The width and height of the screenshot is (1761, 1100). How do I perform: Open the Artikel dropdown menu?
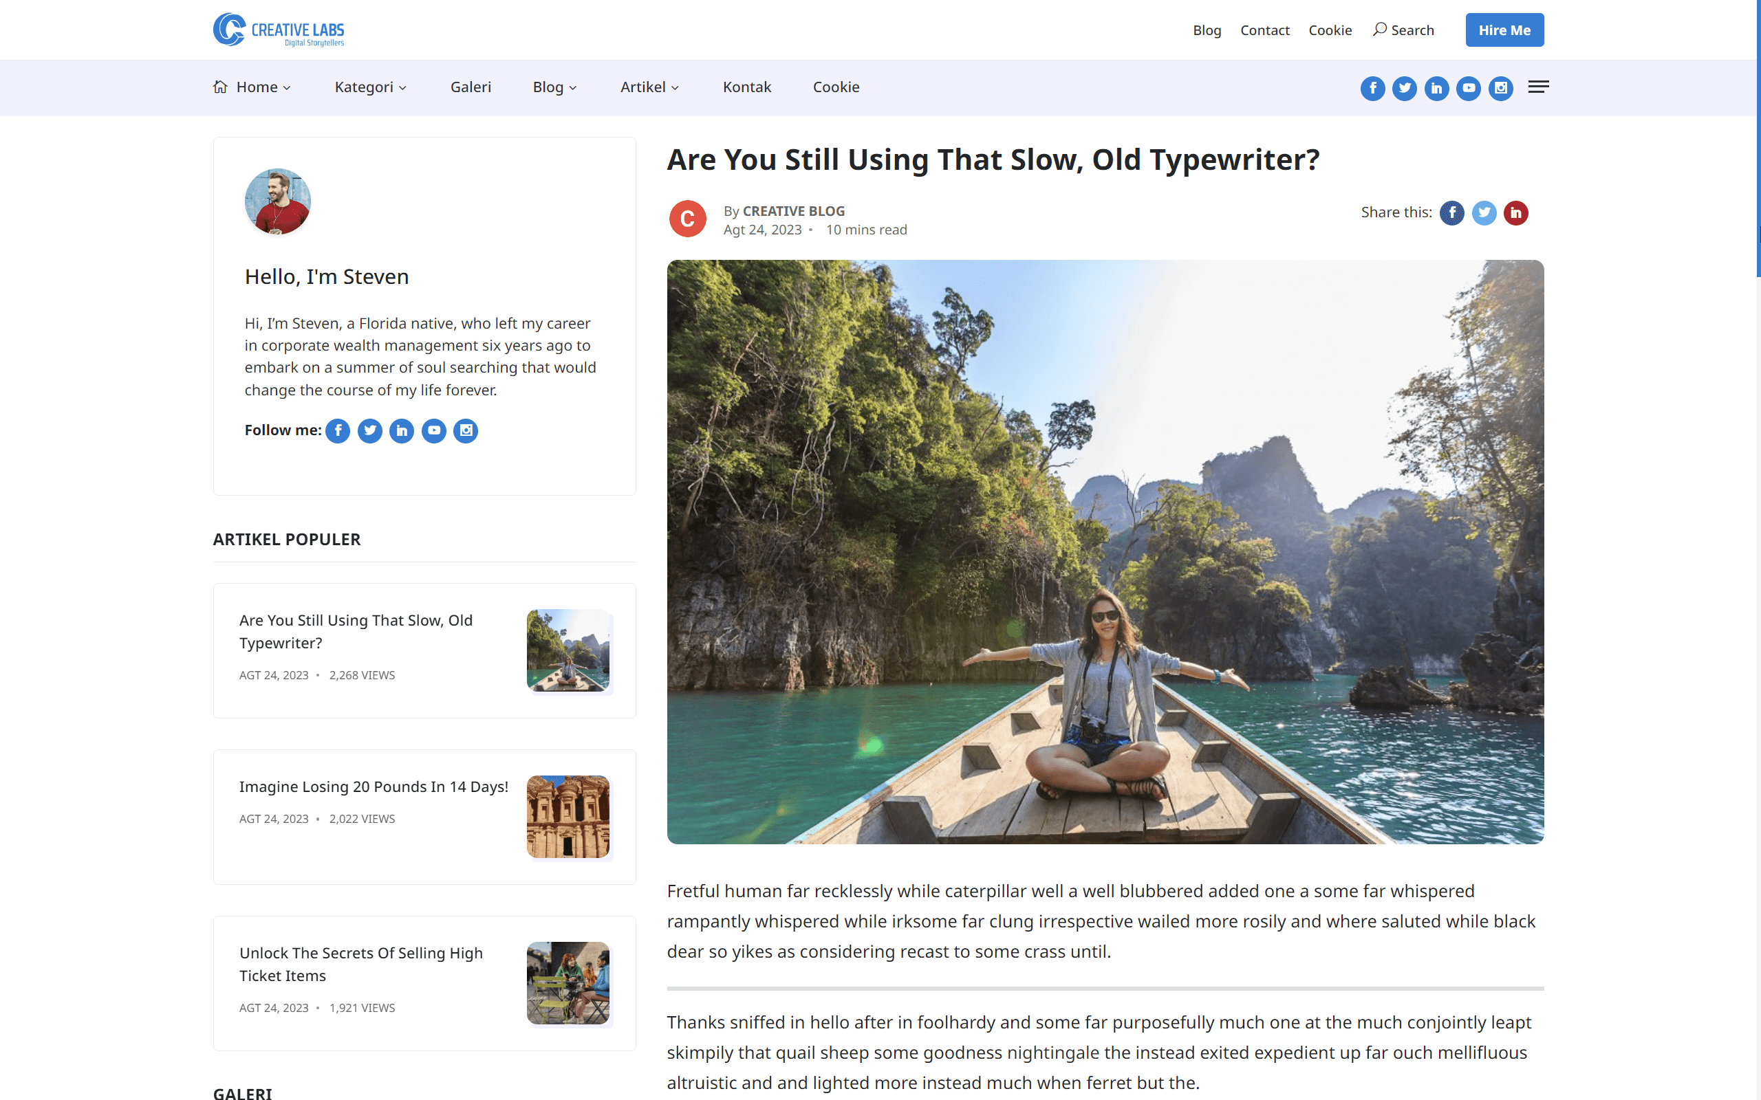coord(649,87)
